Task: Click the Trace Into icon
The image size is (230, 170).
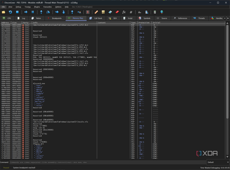Action: tap(57, 12)
